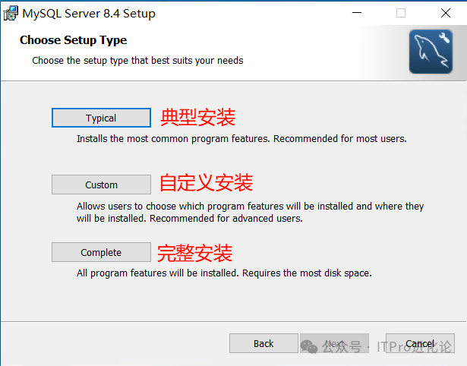467x366 pixels.
Task: Open the installer icon in title bar
Action: (11, 13)
